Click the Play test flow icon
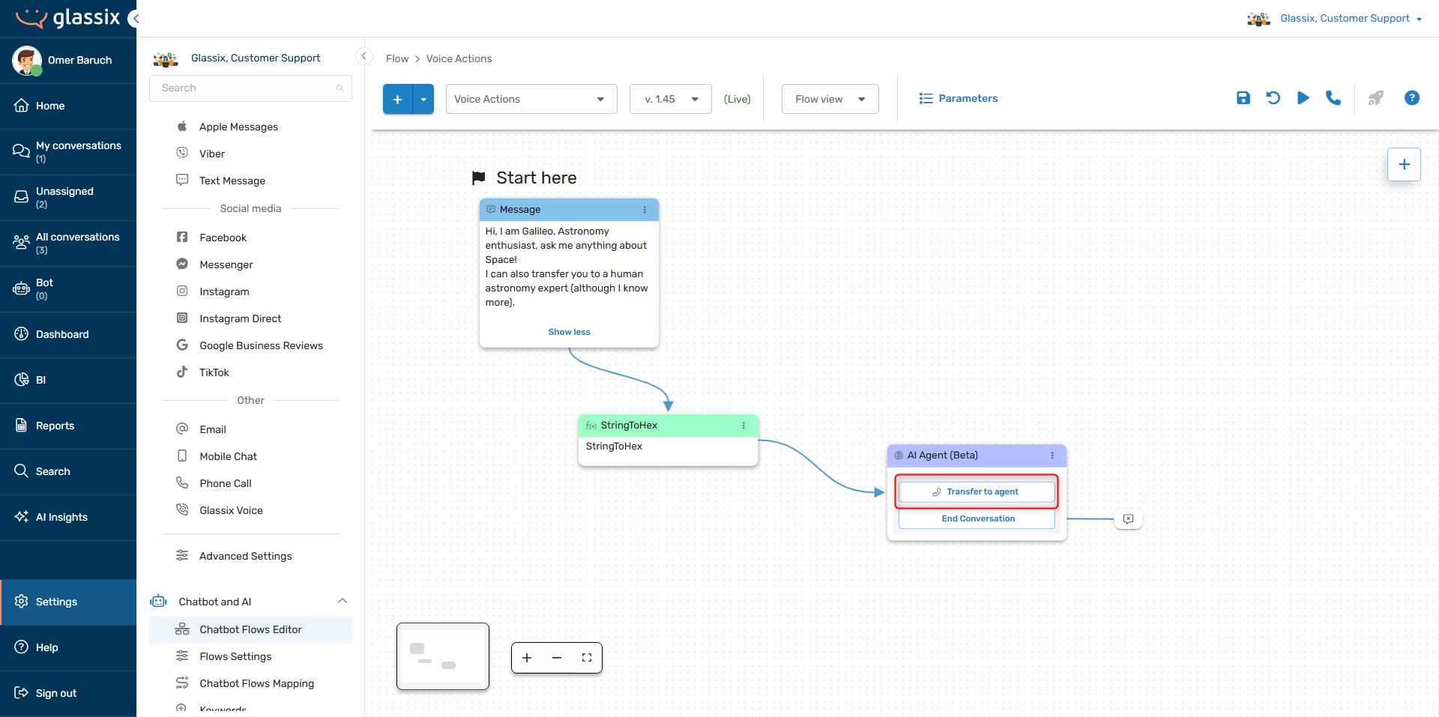 [1303, 98]
